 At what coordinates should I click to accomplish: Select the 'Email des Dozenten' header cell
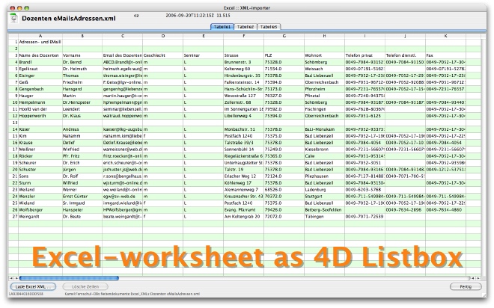click(123, 55)
